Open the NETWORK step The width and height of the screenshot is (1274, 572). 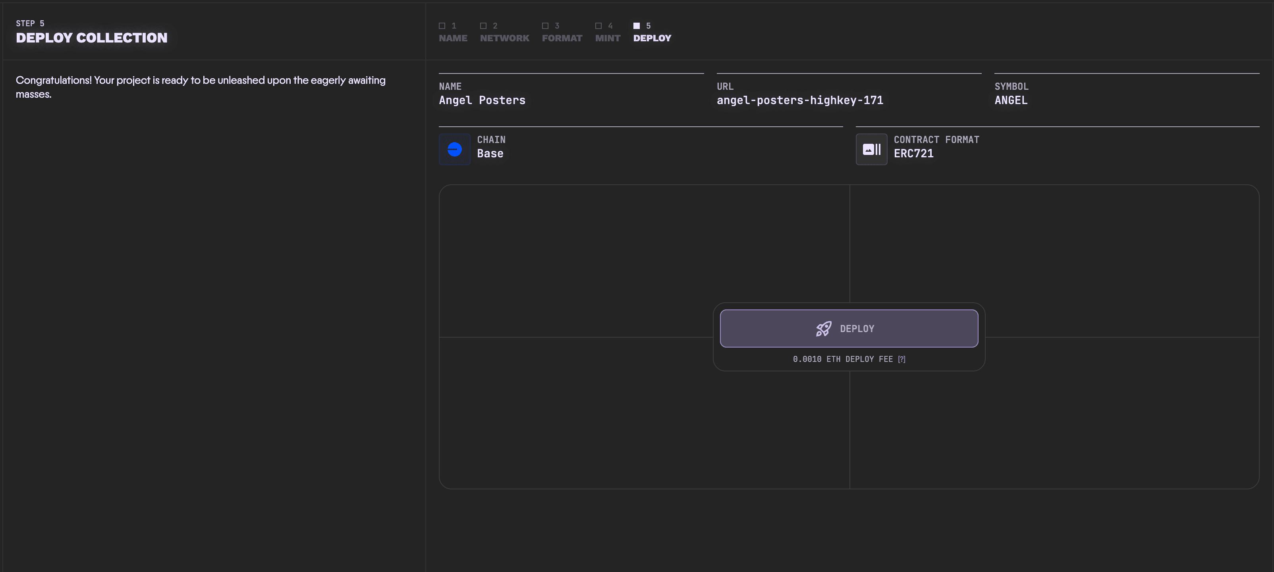pos(504,38)
